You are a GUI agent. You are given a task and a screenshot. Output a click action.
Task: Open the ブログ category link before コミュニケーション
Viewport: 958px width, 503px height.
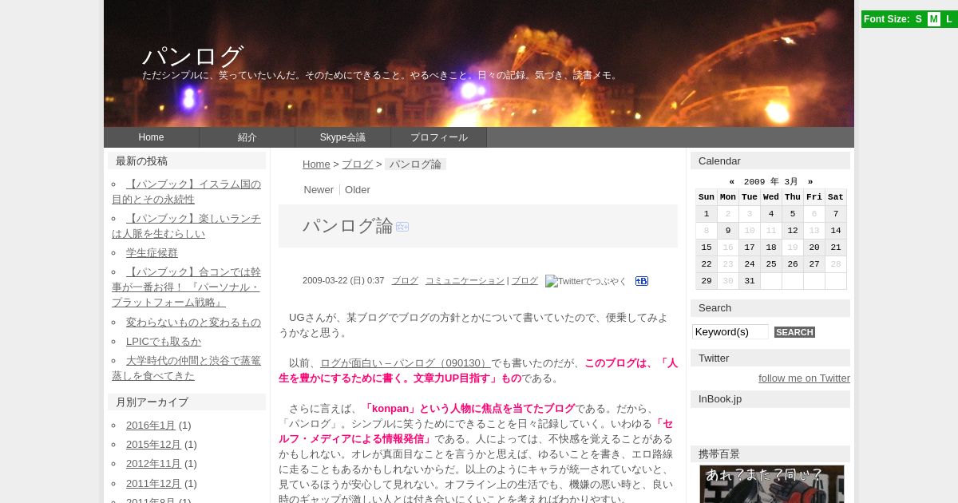[405, 280]
